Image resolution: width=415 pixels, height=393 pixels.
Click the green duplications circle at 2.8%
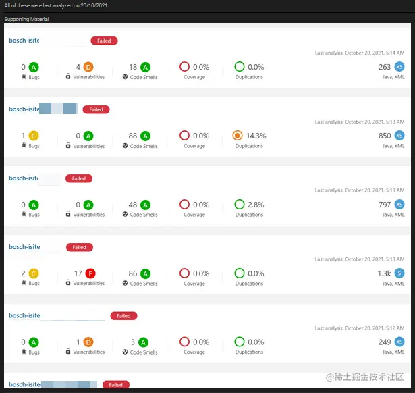pos(240,204)
